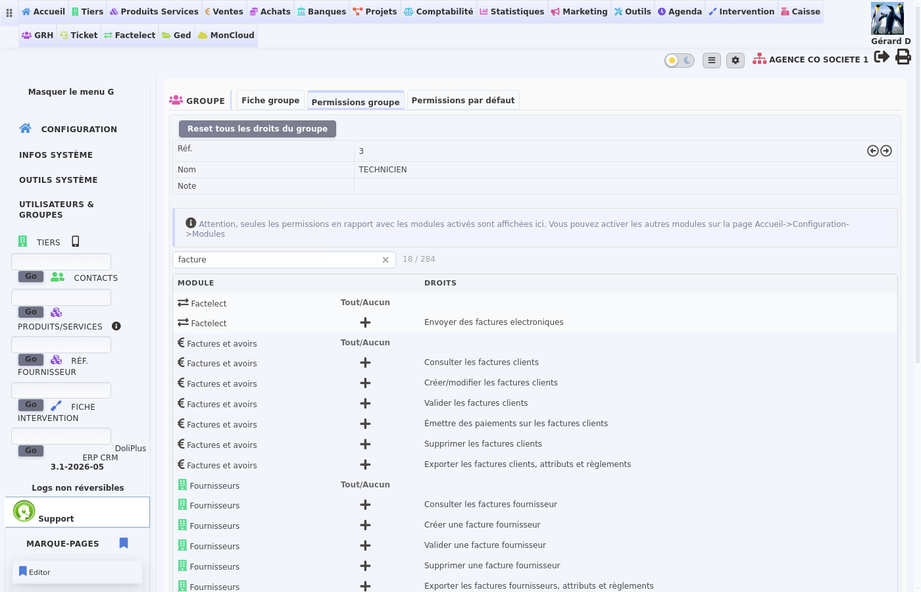Grant 'Créer une facture fournisseur' permission

pos(365,525)
